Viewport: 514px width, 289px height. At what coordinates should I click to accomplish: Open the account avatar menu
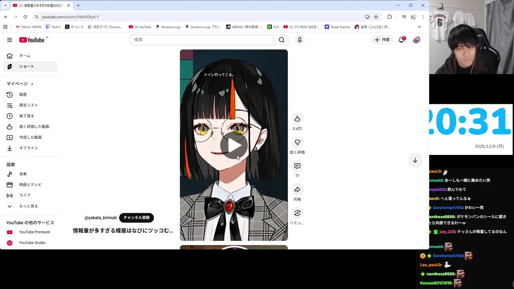point(416,40)
